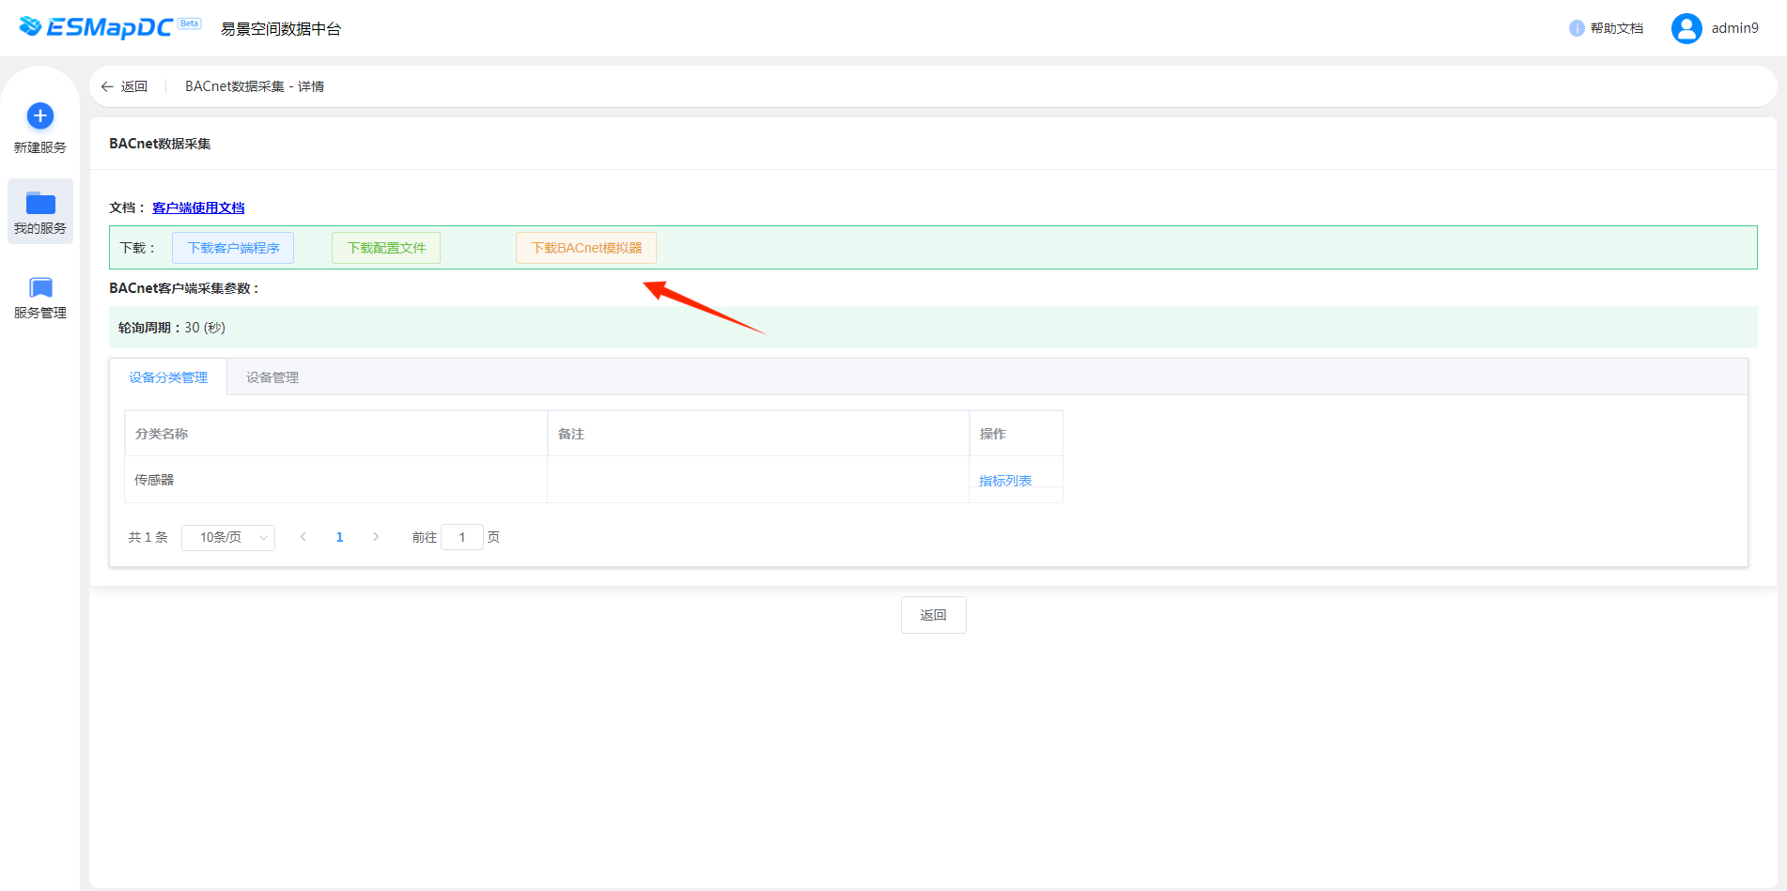Download the BACnet模拟器
Screen dimensions: 1787x891
click(x=586, y=248)
